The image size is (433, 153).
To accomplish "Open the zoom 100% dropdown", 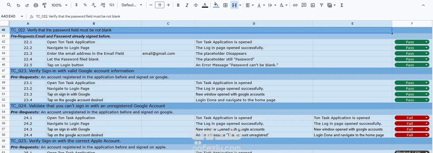I will click(x=59, y=5).
